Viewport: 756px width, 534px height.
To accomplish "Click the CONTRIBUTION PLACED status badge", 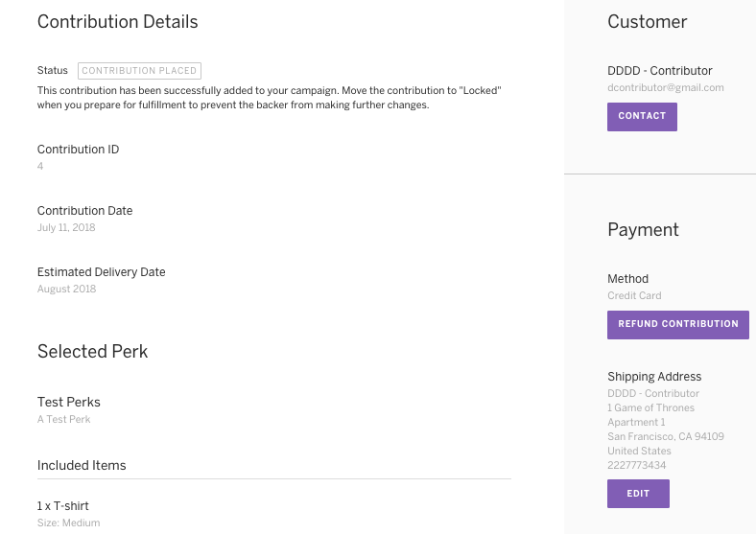I will (139, 71).
